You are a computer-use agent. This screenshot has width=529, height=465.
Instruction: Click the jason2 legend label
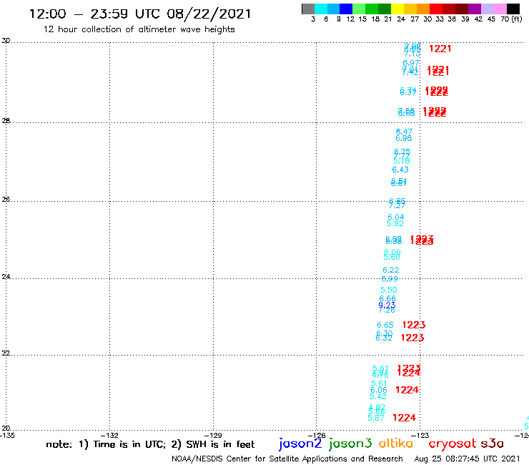point(300,444)
